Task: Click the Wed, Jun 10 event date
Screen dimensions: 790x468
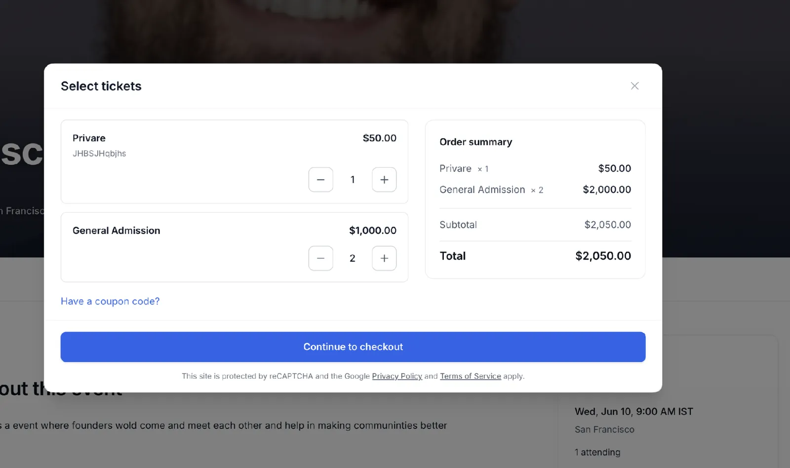Action: [x=634, y=412]
